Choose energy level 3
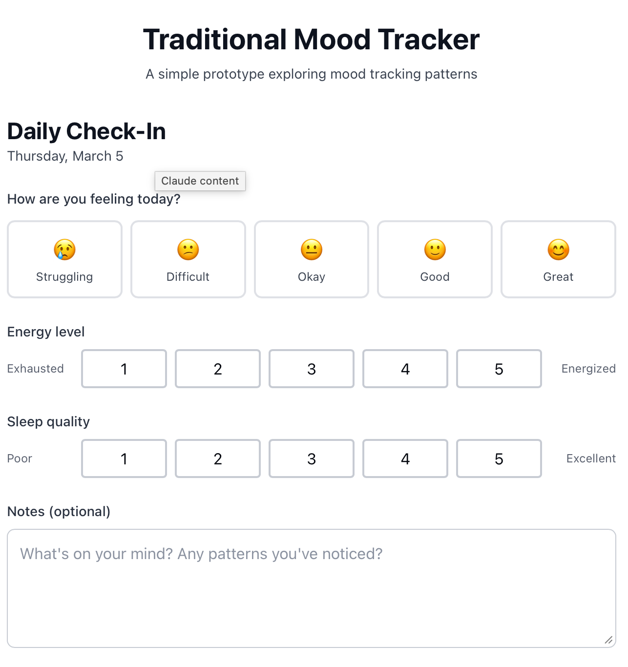 click(312, 369)
